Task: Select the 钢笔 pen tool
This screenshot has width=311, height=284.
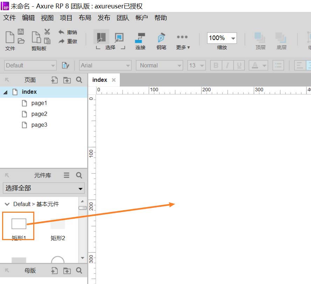Action: click(161, 41)
